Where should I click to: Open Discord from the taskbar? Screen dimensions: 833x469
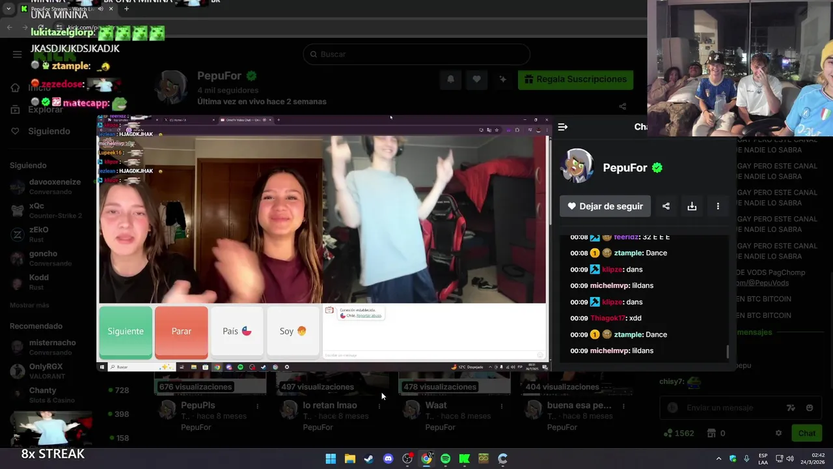click(x=388, y=459)
